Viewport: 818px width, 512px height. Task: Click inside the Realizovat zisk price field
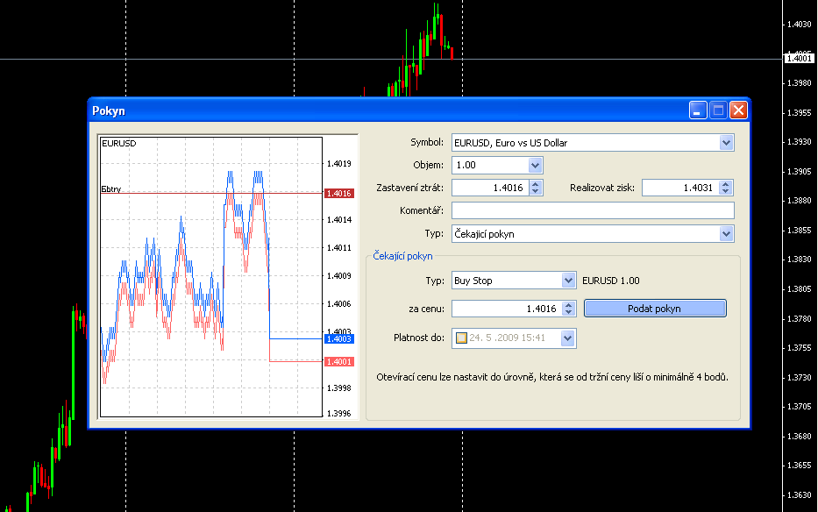point(679,188)
